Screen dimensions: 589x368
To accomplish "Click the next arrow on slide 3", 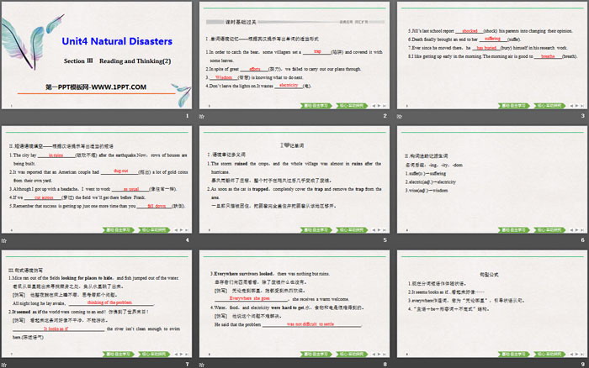I will (577, 107).
